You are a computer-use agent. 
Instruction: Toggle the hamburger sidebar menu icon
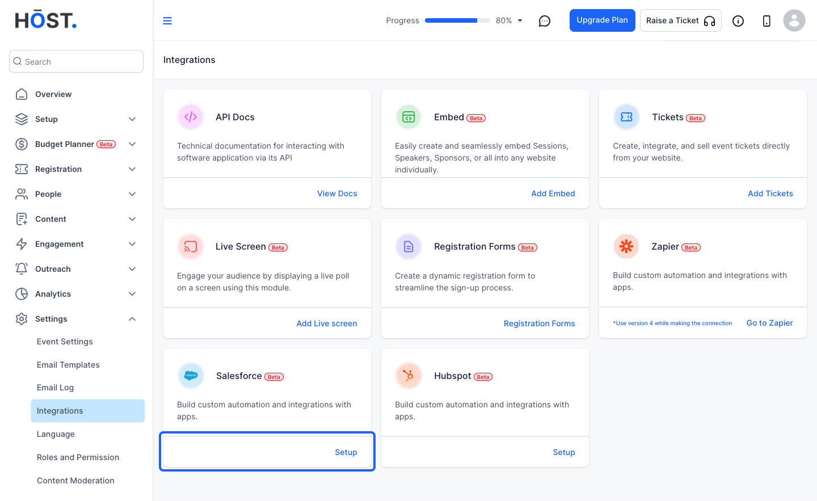[167, 21]
